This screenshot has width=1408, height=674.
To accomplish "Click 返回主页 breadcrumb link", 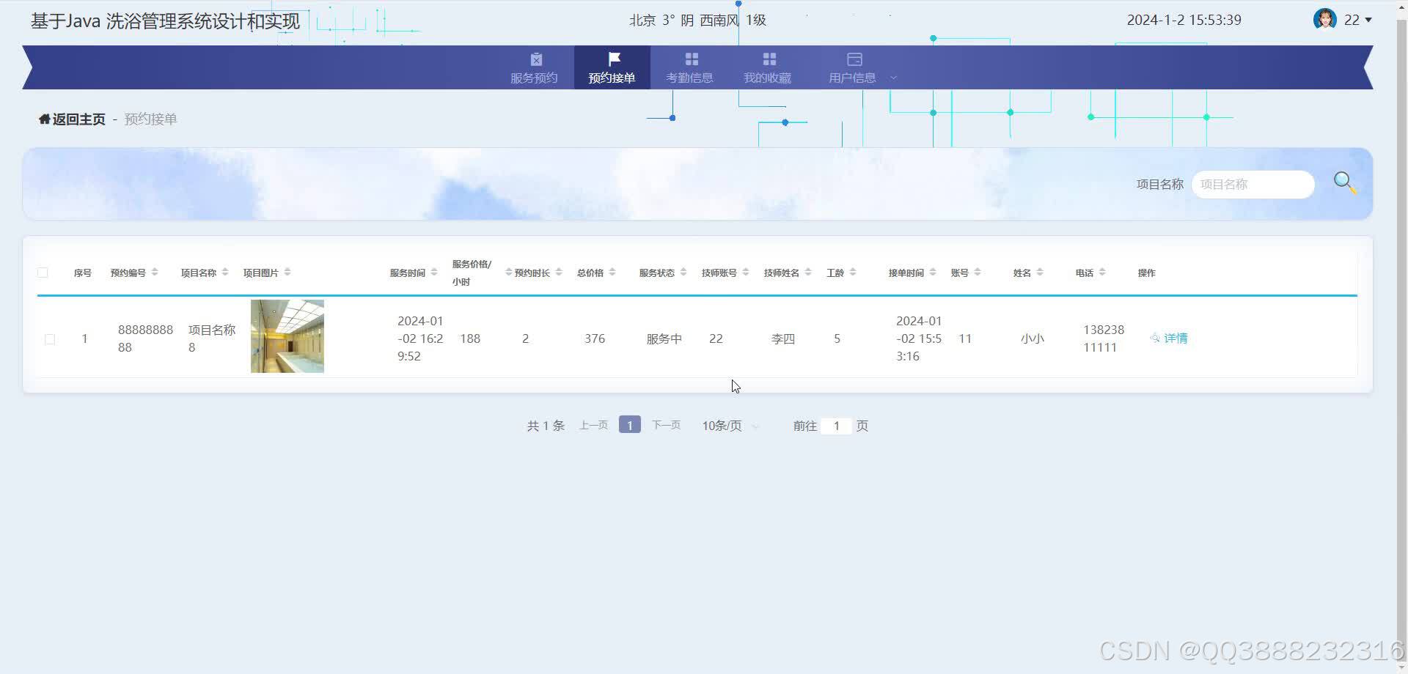I will pos(78,119).
